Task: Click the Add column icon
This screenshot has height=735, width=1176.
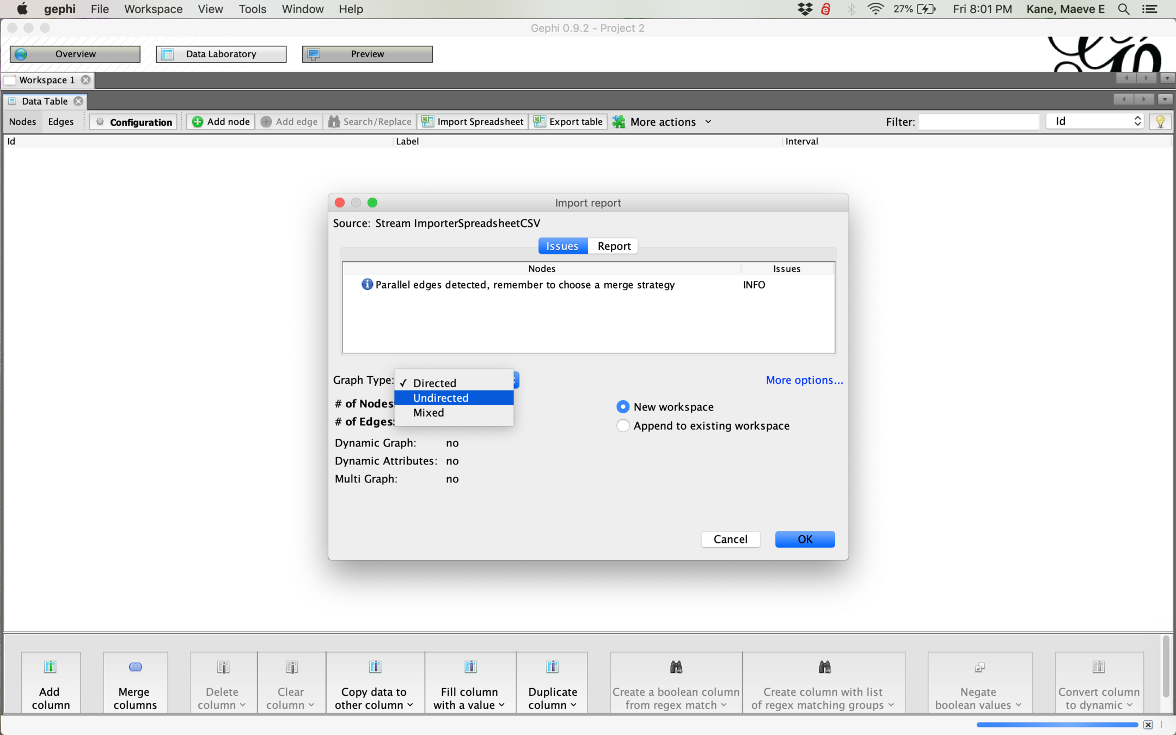Action: point(50,666)
